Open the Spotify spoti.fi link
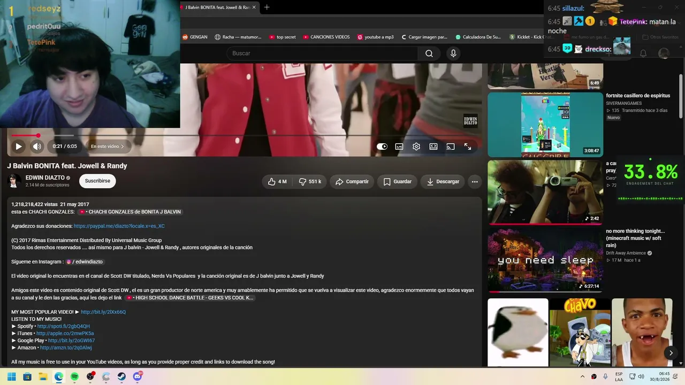The image size is (685, 385). point(64,326)
